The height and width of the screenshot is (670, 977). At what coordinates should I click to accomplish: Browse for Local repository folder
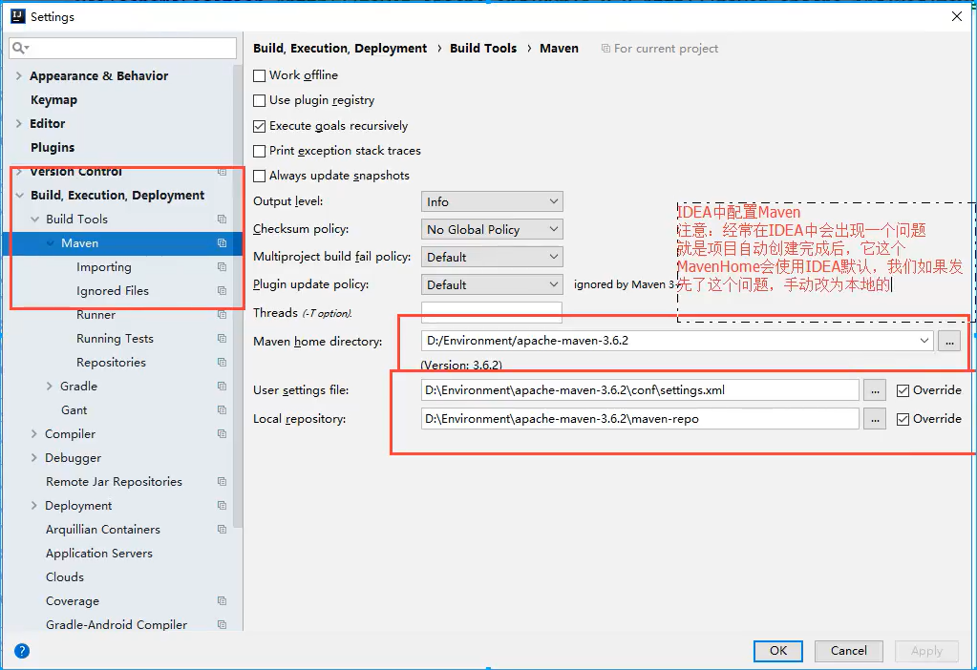point(875,419)
